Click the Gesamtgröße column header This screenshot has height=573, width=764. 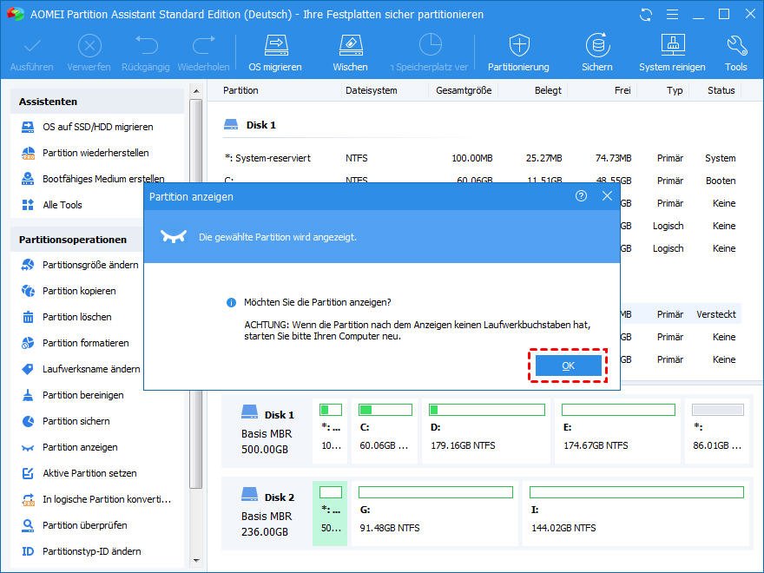click(464, 90)
